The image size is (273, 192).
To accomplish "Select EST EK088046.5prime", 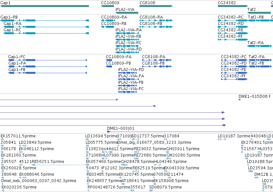I will tap(23, 178).
